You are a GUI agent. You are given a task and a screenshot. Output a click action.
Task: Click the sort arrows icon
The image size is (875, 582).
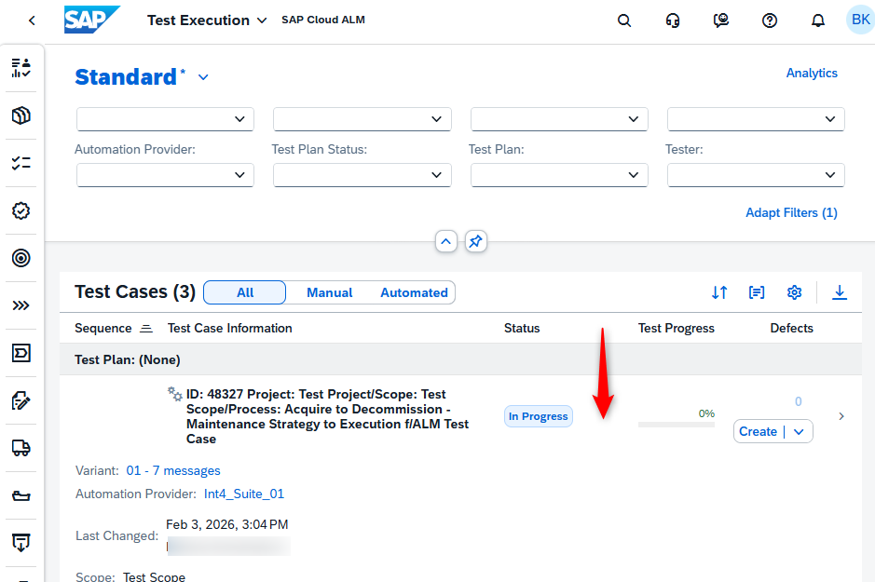point(719,292)
